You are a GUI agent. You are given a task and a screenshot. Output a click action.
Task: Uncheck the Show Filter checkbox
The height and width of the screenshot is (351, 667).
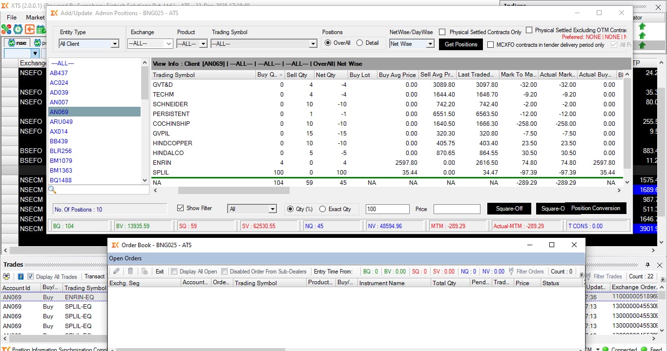click(181, 208)
